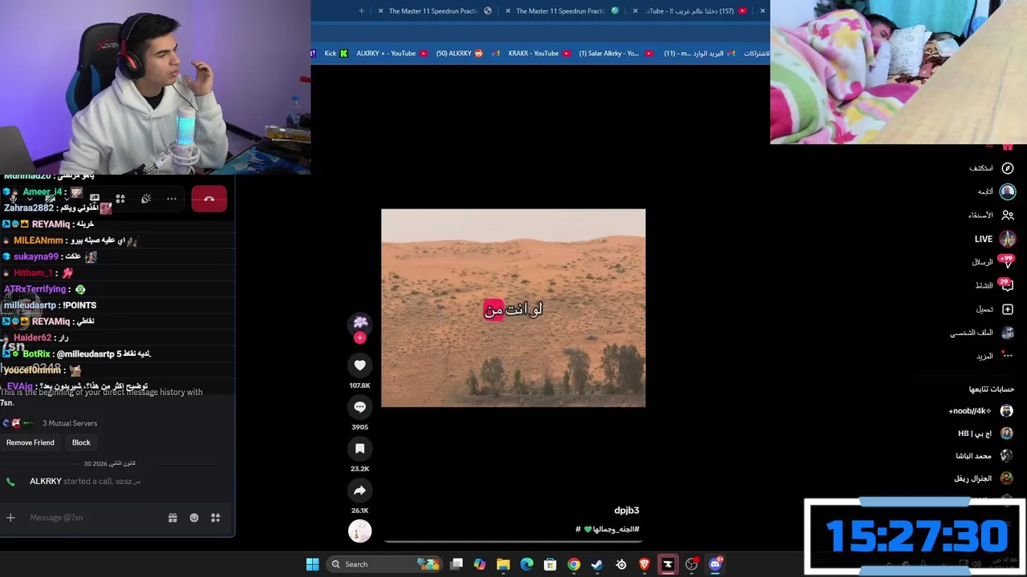The image size is (1027, 577).
Task: Open Chrome from the Windows taskbar
Action: pyautogui.click(x=574, y=564)
